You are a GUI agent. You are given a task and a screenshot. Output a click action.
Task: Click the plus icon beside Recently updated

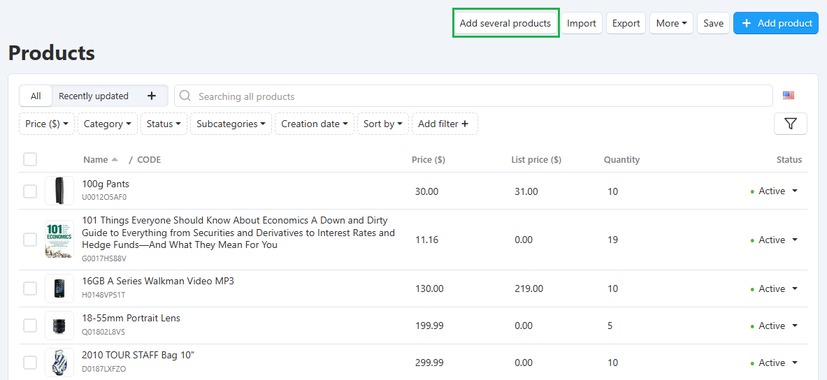[152, 96]
